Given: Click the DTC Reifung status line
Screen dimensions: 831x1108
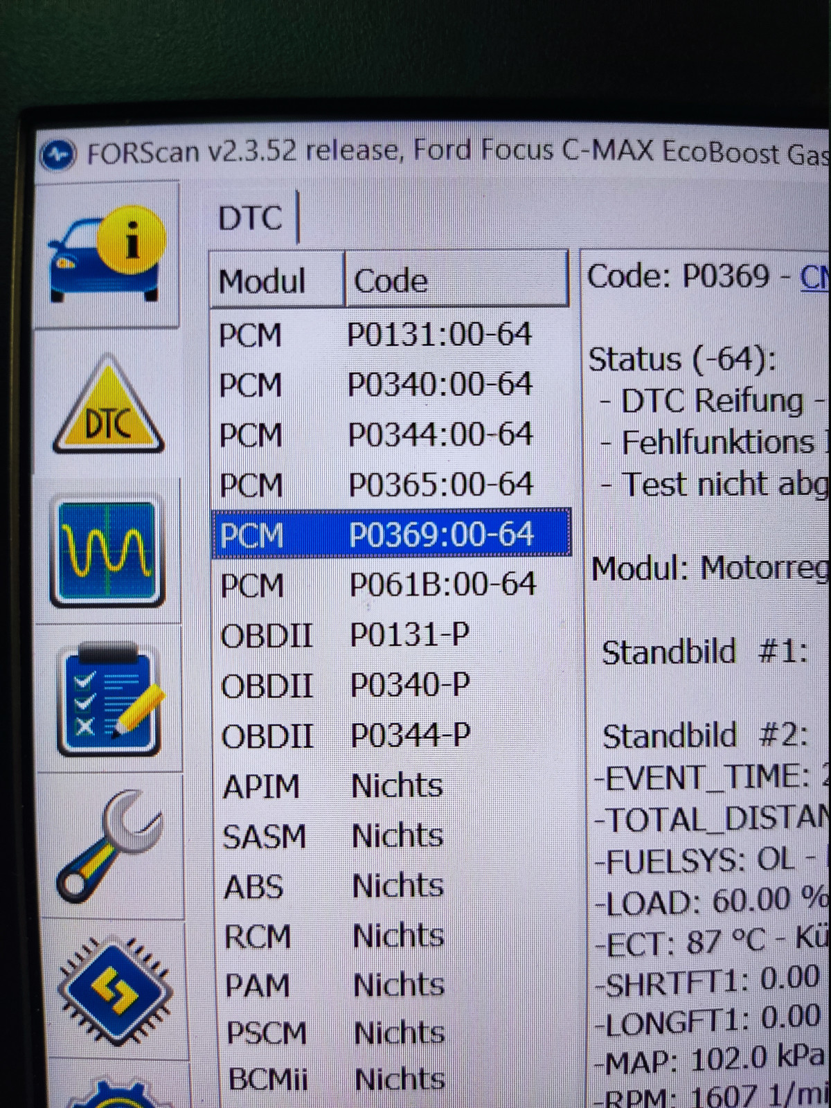Looking at the screenshot, I should [713, 401].
